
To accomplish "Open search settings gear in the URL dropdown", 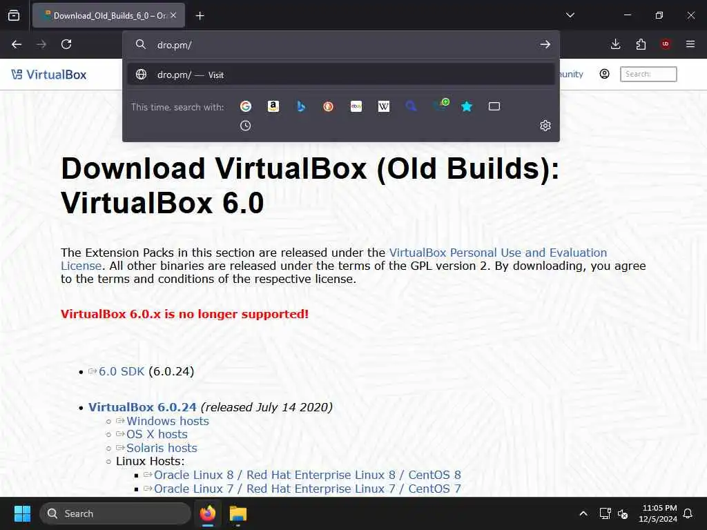I will [545, 126].
